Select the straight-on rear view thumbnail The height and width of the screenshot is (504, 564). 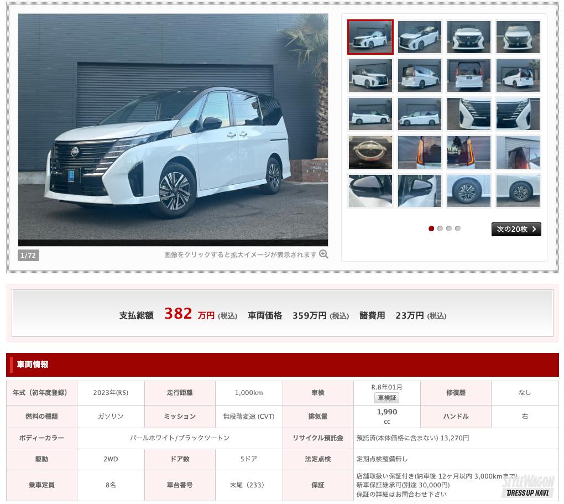tap(469, 75)
